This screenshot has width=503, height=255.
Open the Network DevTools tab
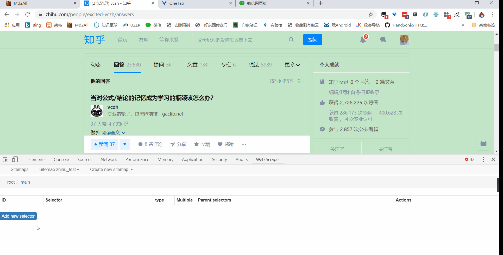[109, 159]
